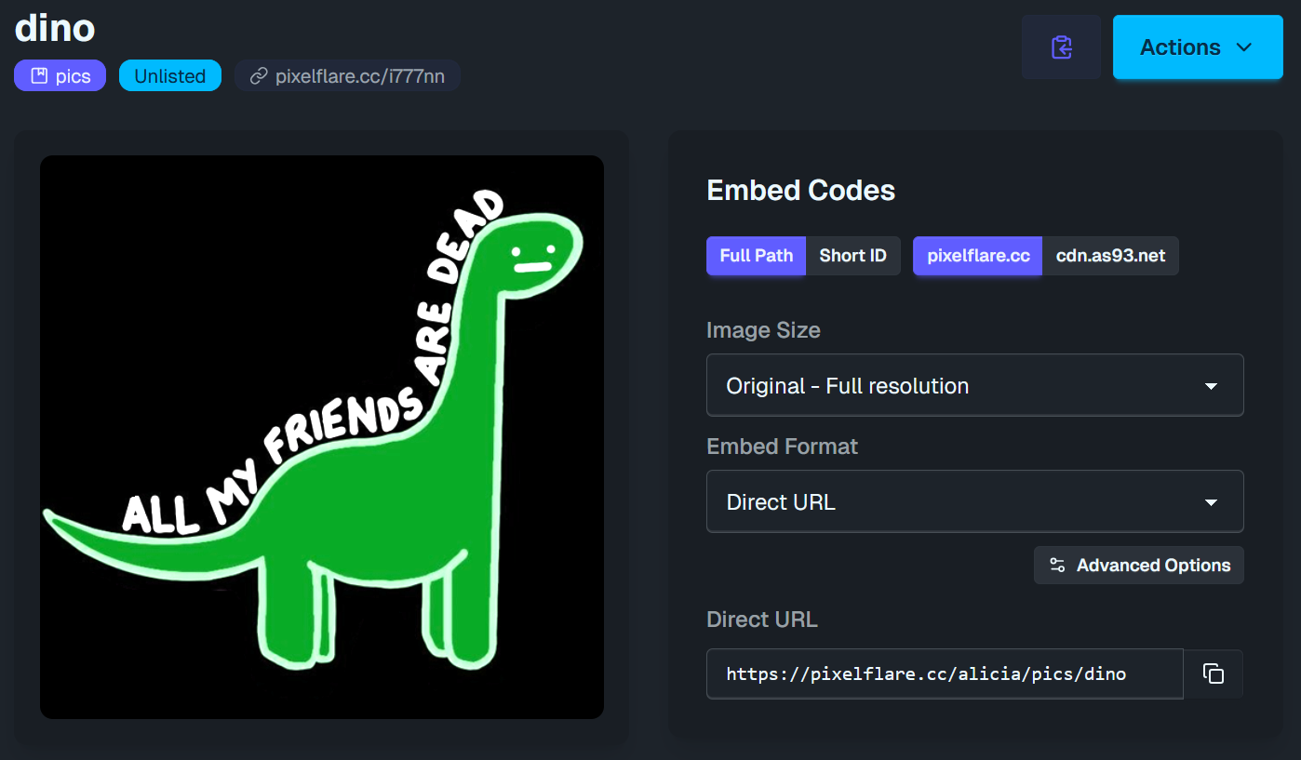Click the Unlisted visibility badge
This screenshot has width=1301, height=760.
point(170,75)
